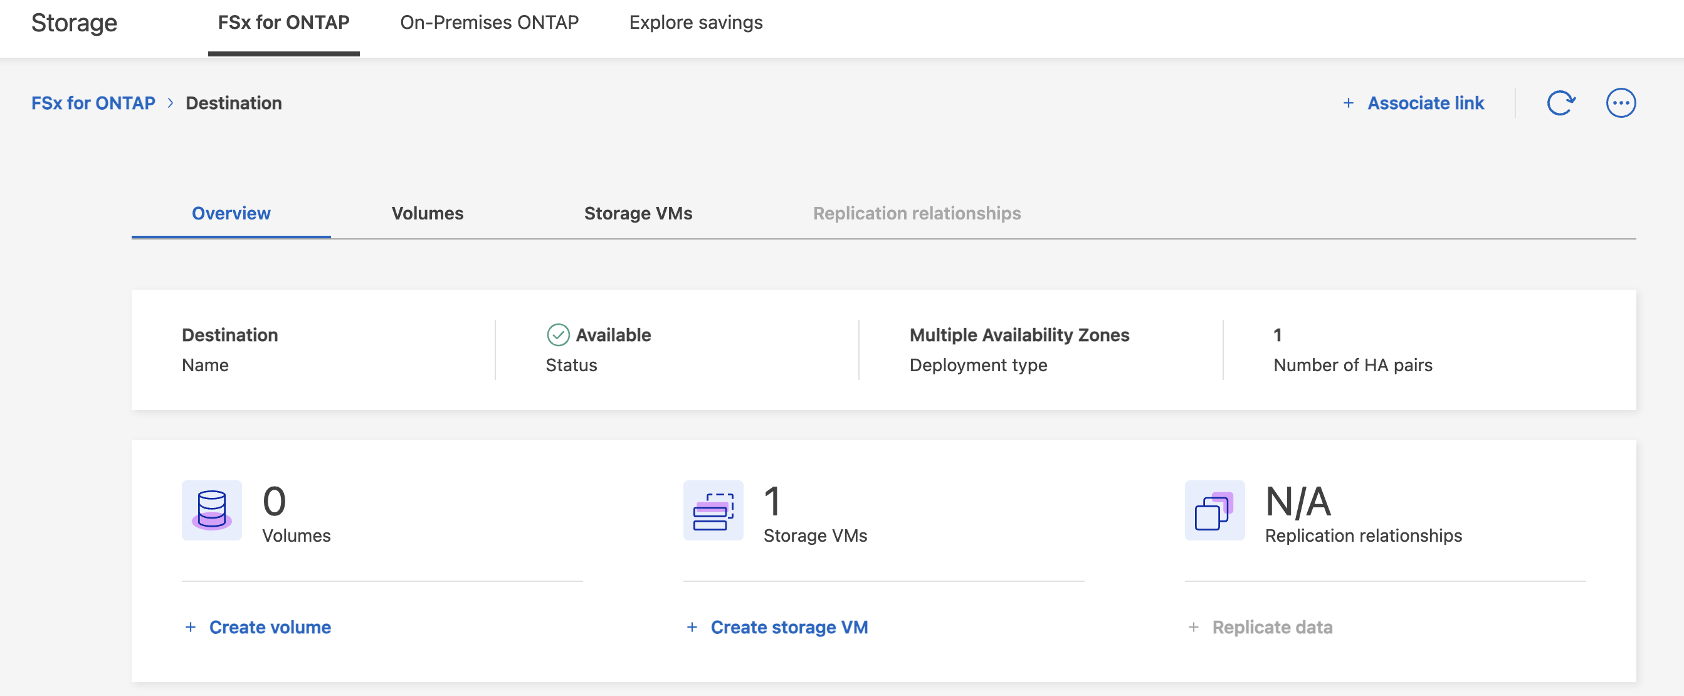
Task: Open the Explore savings tab
Action: (x=695, y=21)
